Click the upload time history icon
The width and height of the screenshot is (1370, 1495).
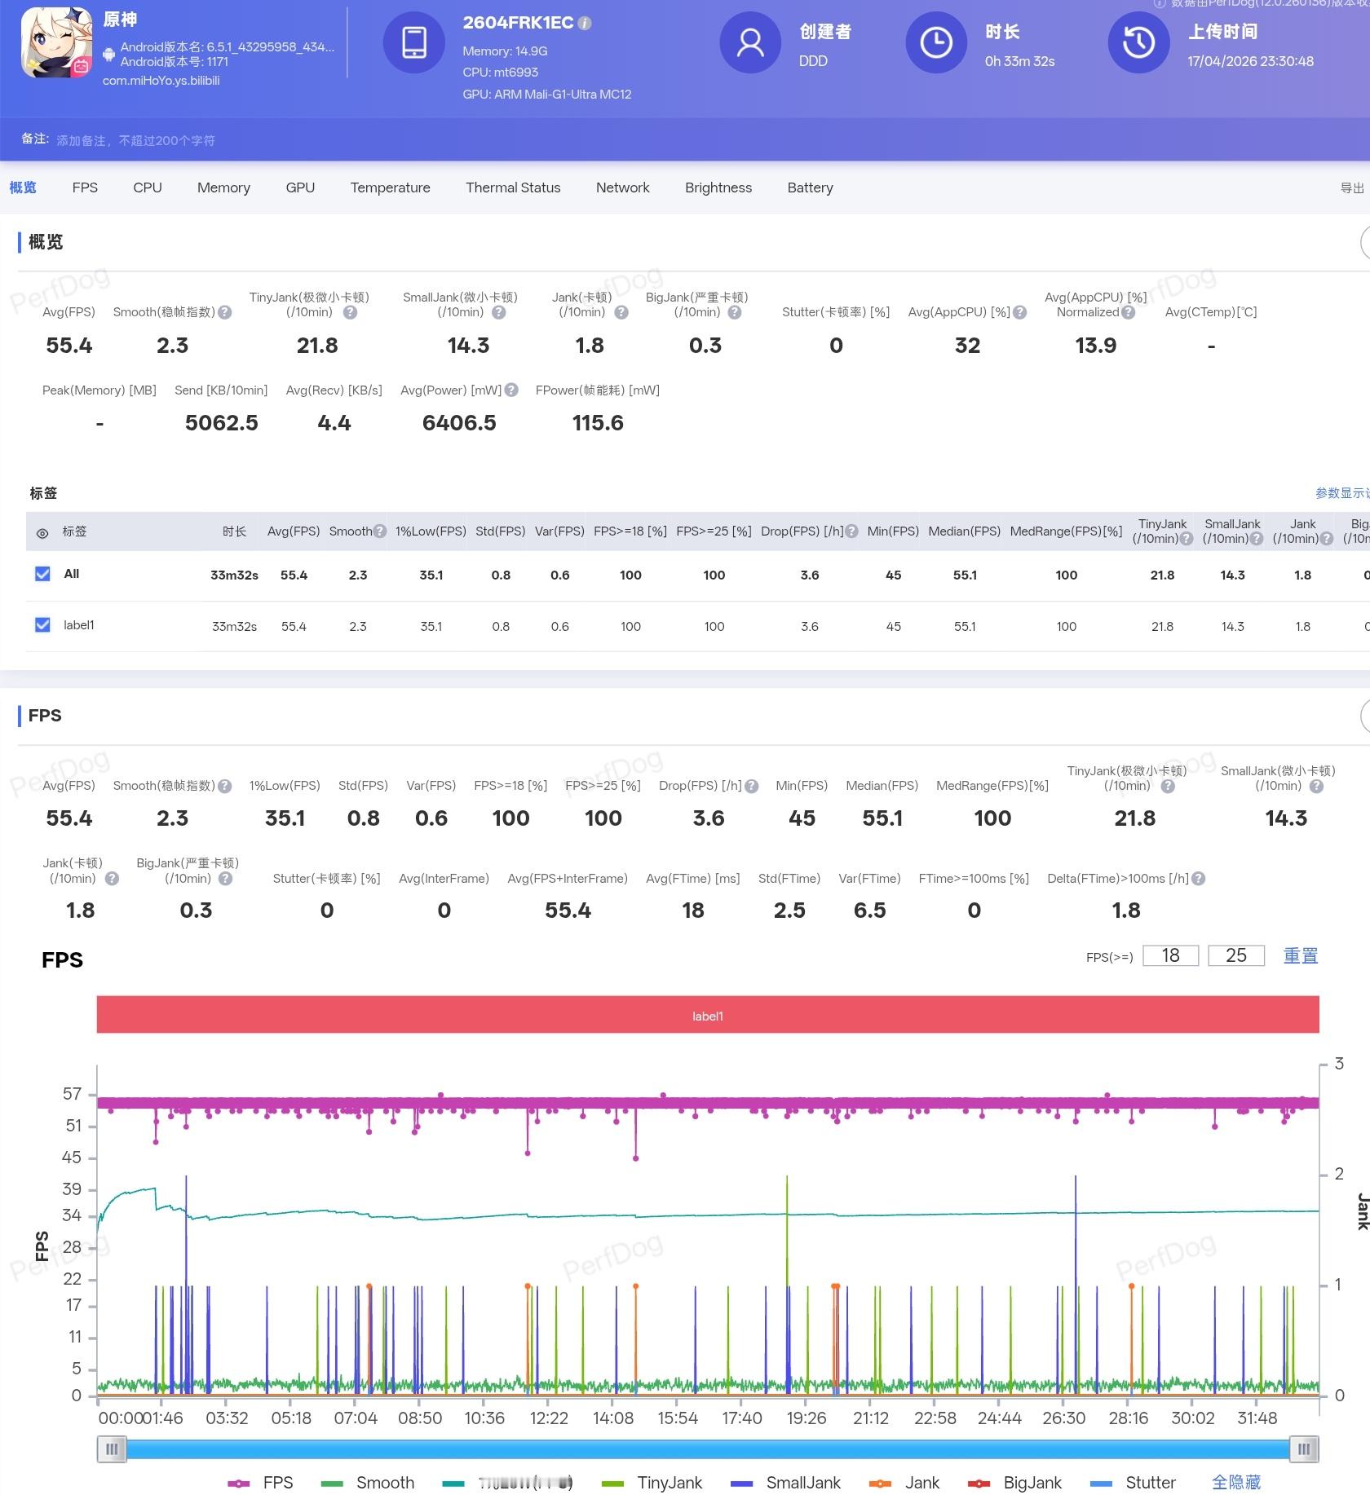click(1138, 42)
